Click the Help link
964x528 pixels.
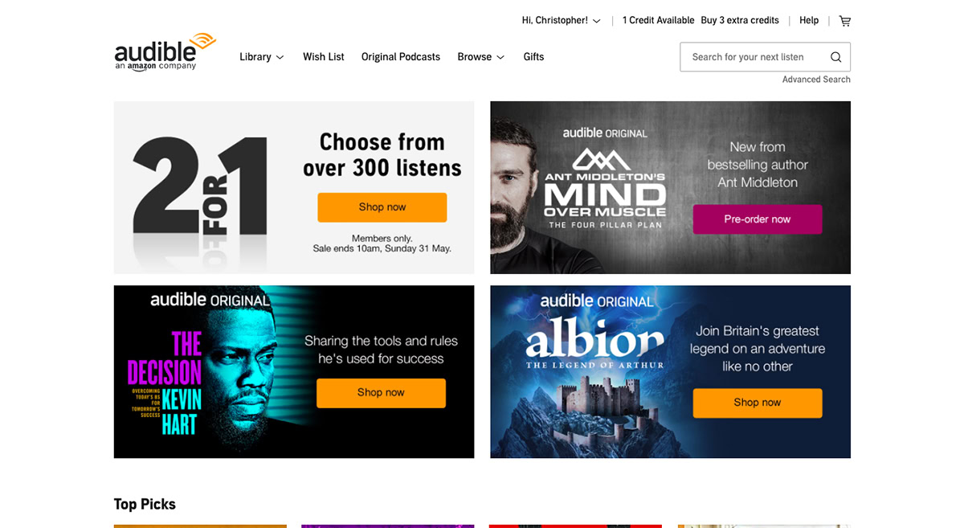click(809, 21)
